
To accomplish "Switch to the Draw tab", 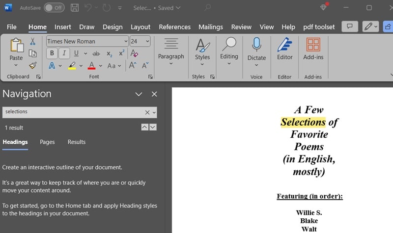I will 87,27.
